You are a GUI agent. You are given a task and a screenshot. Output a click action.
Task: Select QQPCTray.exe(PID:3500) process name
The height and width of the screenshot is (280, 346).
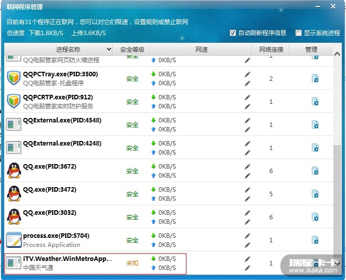[x=61, y=74]
